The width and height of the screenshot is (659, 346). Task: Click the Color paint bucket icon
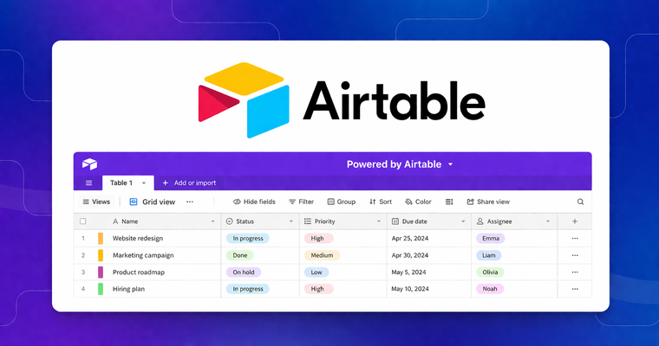coord(408,202)
